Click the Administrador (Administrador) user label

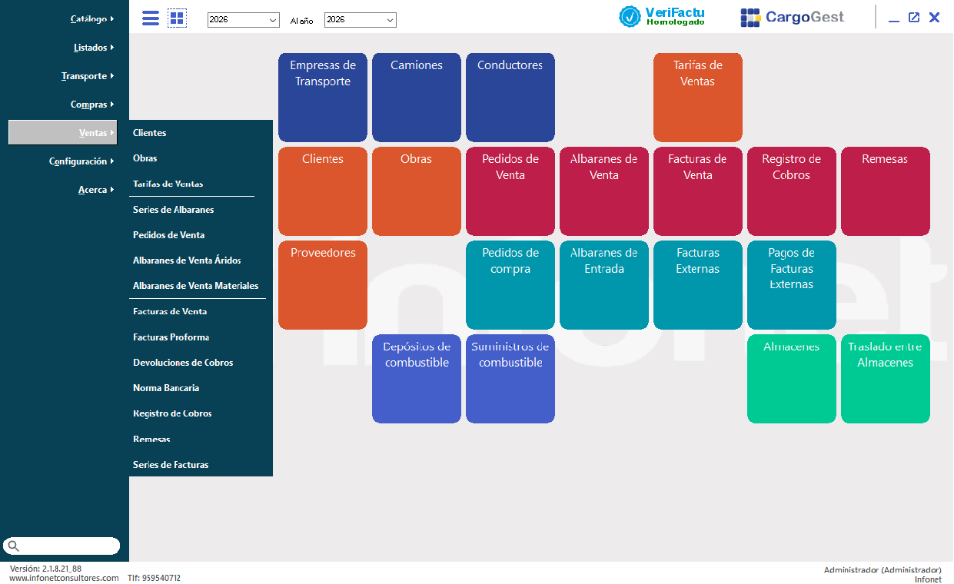point(883,570)
